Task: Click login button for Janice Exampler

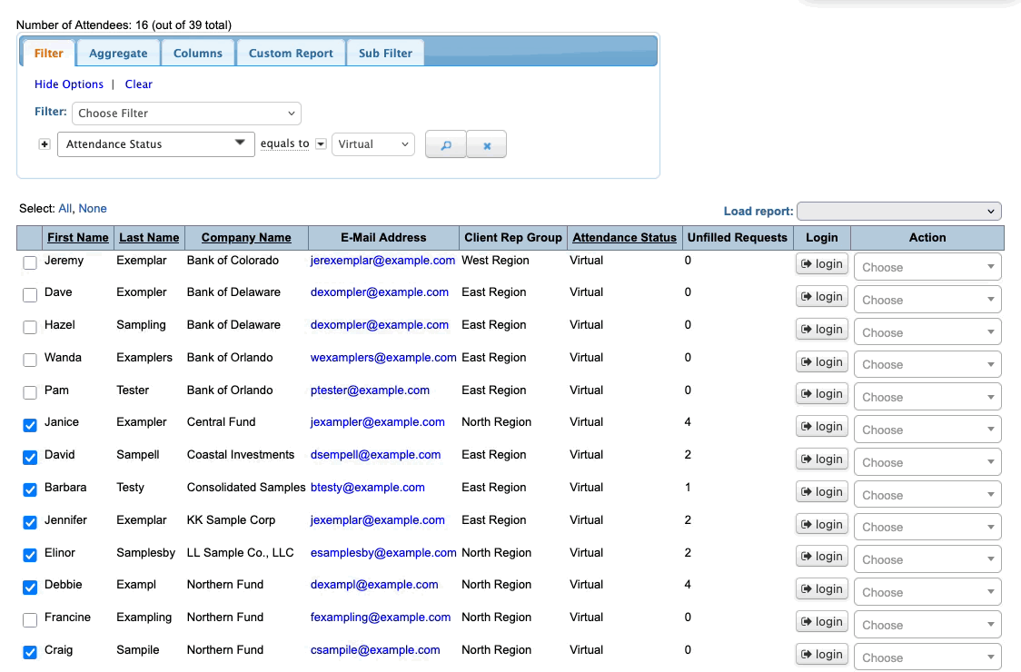Action: click(x=821, y=427)
